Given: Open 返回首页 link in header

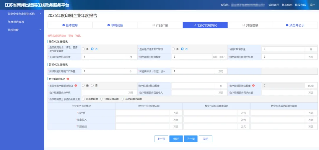Looking at the screenshot, I should 274,5.
